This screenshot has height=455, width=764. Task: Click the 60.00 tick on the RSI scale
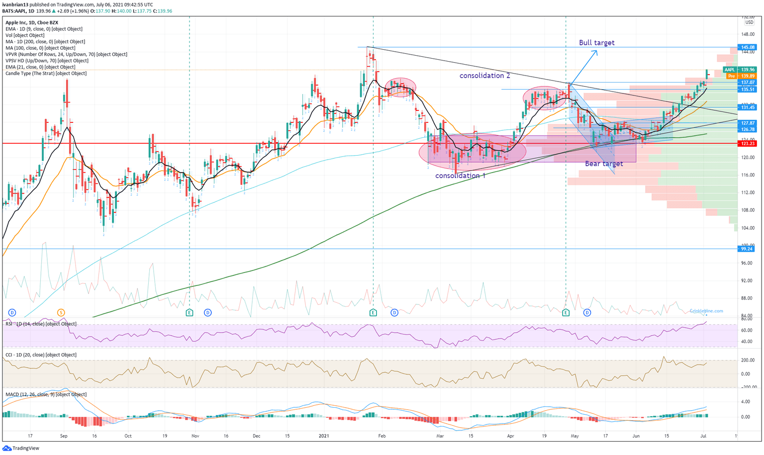pos(746,330)
